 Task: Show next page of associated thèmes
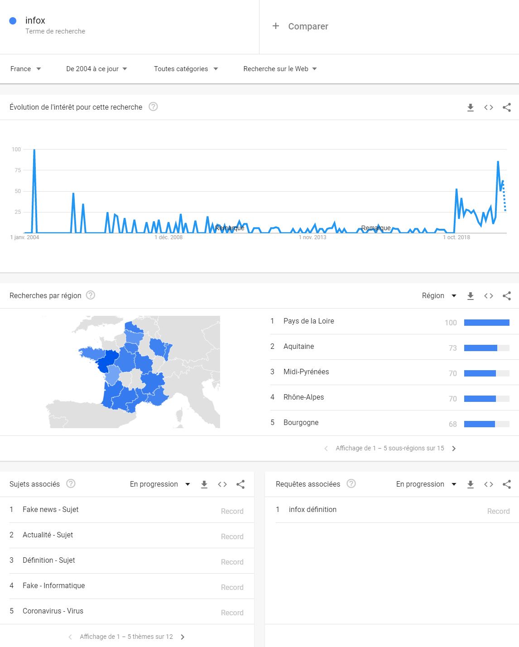(x=183, y=637)
